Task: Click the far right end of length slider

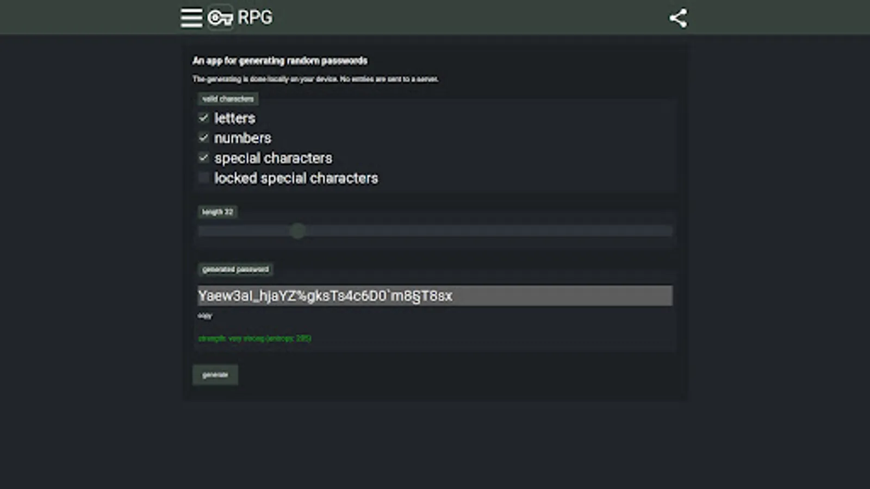Action: click(x=670, y=231)
